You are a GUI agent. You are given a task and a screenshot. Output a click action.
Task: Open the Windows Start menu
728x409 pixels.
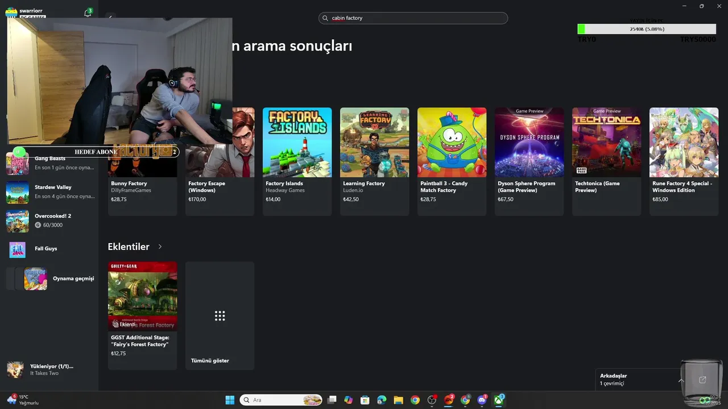pyautogui.click(x=230, y=400)
